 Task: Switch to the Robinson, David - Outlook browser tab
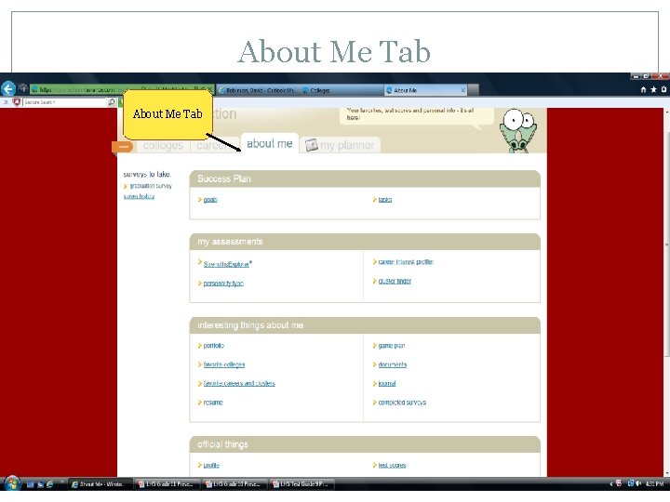tap(259, 90)
